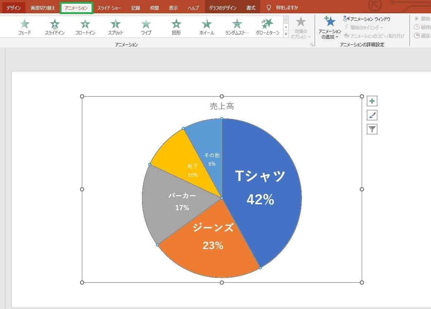Click アニメーションのコピー/貼り付け button

(x=374, y=36)
